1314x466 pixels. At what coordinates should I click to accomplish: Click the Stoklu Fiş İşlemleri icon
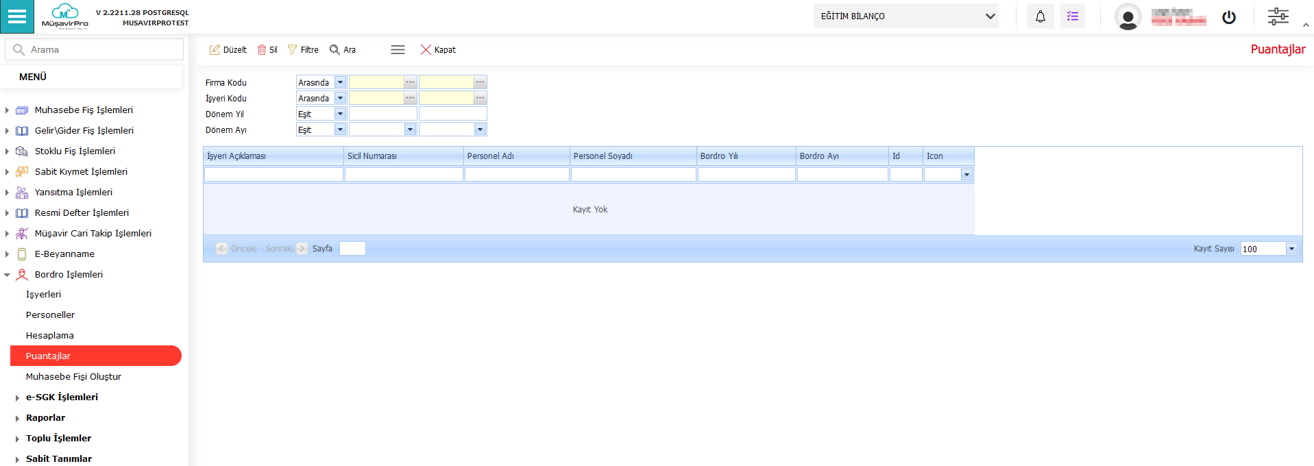(x=22, y=151)
